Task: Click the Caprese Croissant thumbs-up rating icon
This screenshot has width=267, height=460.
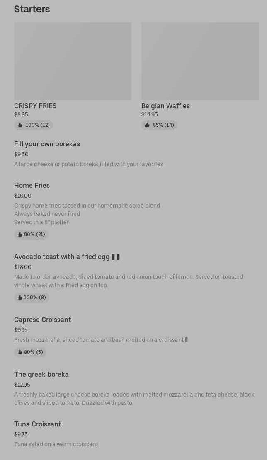Action: point(20,352)
